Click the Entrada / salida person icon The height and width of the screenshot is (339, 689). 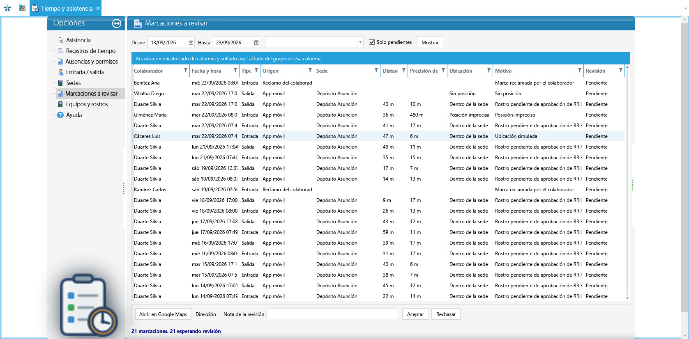[60, 72]
